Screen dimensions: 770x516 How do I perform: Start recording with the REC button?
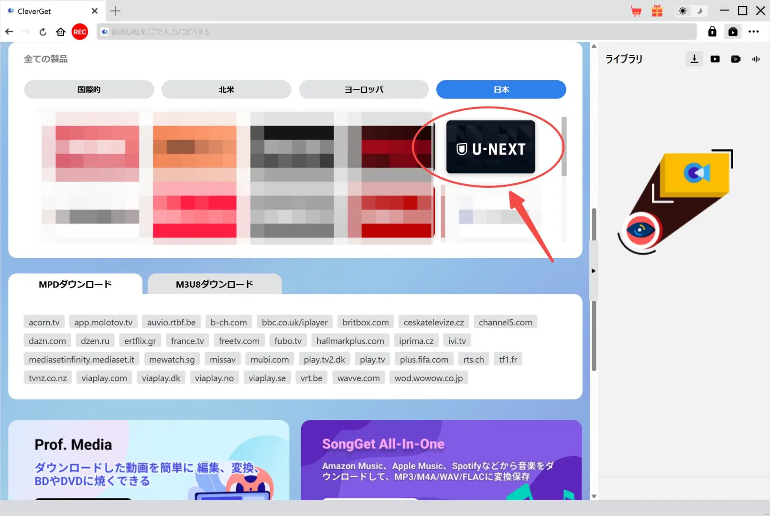tap(80, 32)
